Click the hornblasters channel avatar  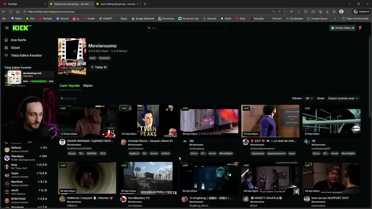[124, 199]
